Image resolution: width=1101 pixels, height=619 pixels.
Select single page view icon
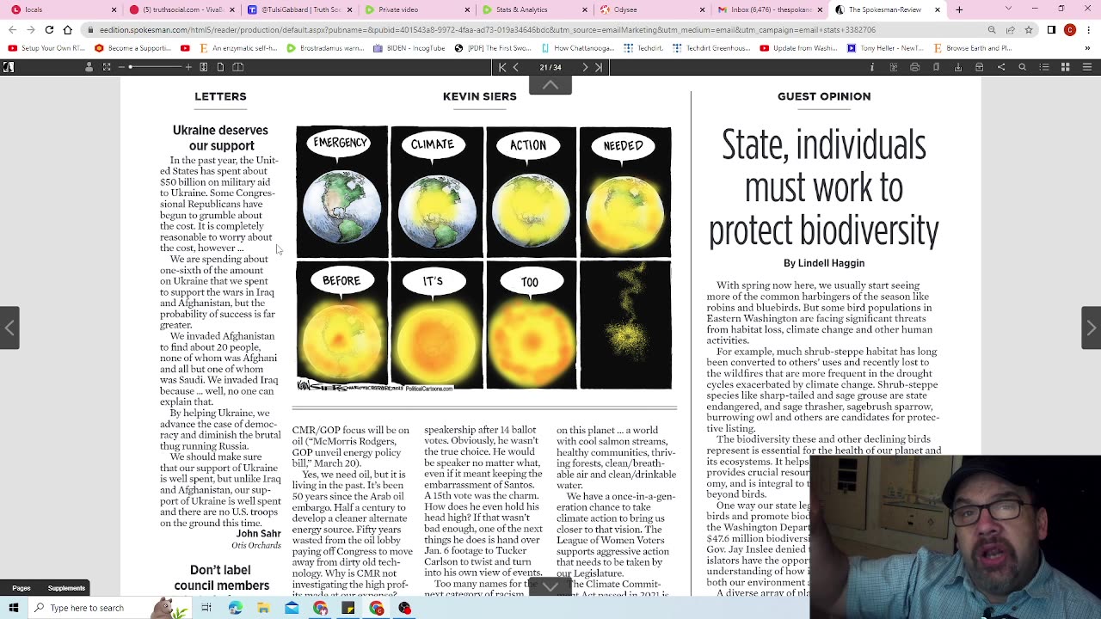(220, 67)
